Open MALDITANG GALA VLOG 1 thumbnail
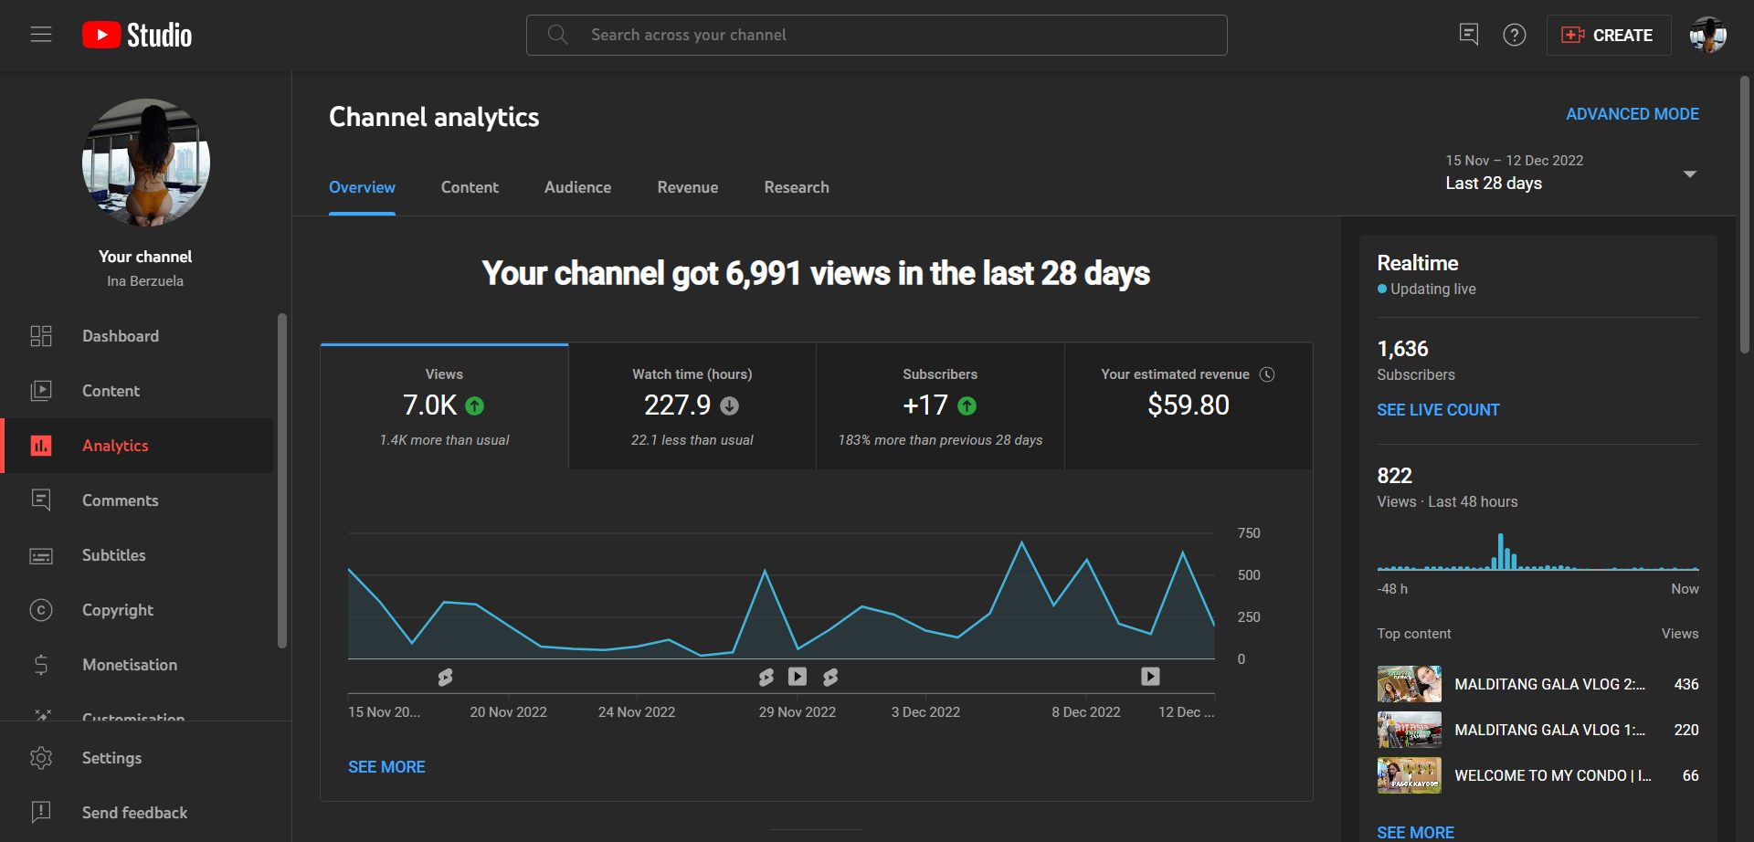Screen dimensions: 1754x842 coord(1409,730)
